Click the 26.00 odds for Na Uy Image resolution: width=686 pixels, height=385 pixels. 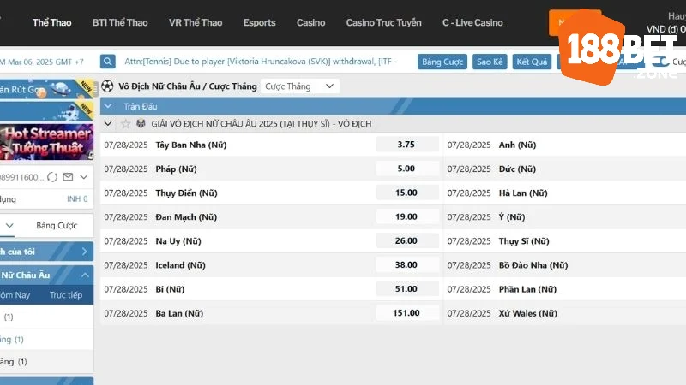coord(406,240)
